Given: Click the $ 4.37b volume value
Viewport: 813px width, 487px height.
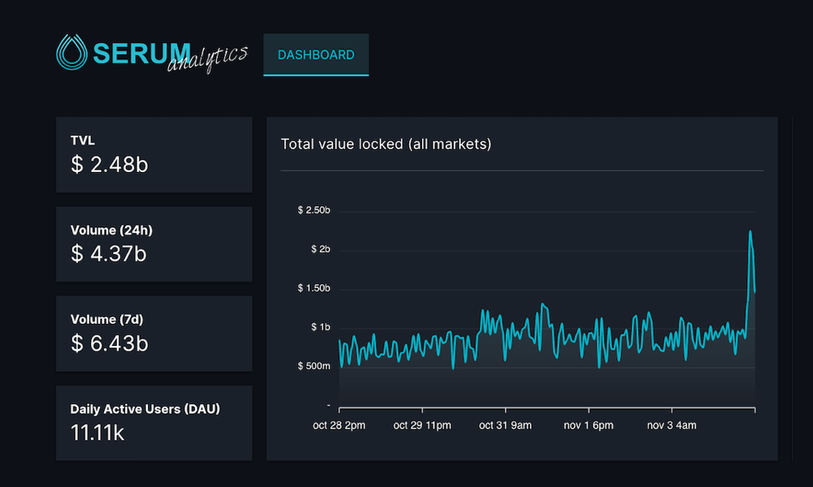Looking at the screenshot, I should pyautogui.click(x=108, y=253).
